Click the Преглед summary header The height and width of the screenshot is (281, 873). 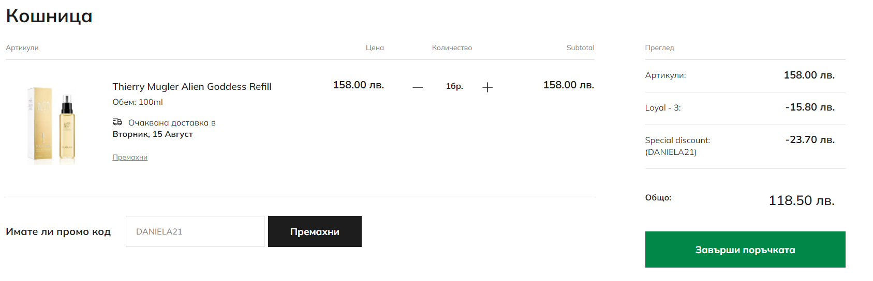coord(659,48)
